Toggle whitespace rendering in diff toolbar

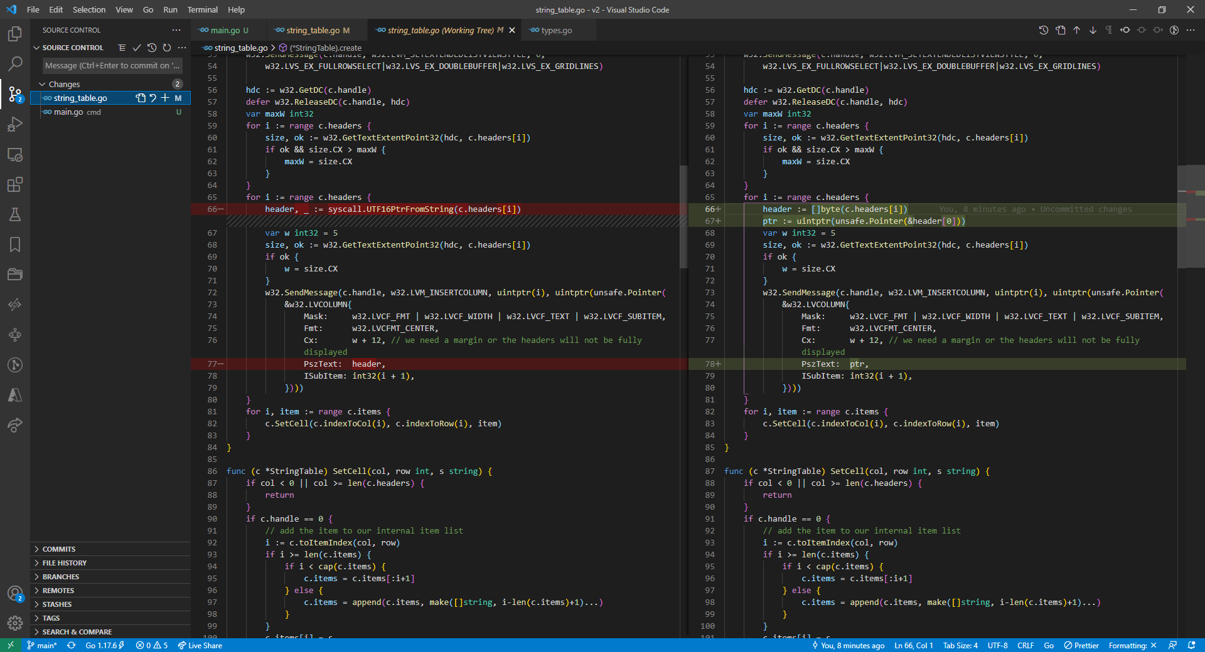tap(1109, 29)
